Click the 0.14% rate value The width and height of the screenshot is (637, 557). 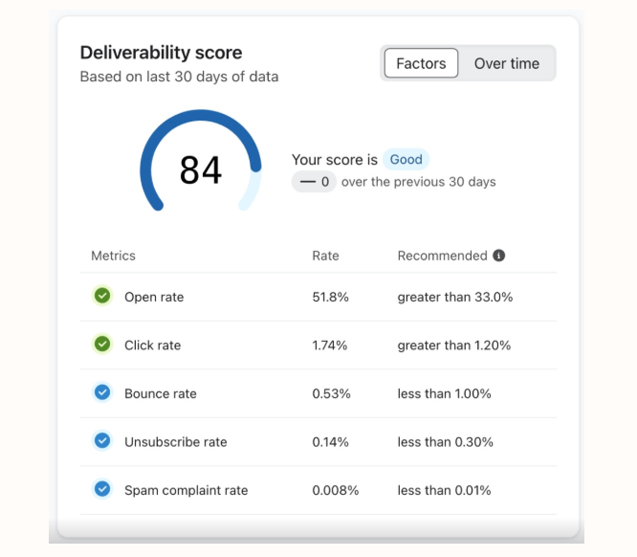click(x=330, y=442)
